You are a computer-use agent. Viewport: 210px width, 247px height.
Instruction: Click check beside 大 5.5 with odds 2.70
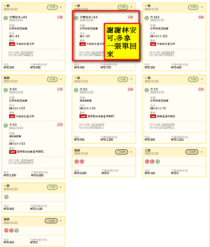point(6,125)
